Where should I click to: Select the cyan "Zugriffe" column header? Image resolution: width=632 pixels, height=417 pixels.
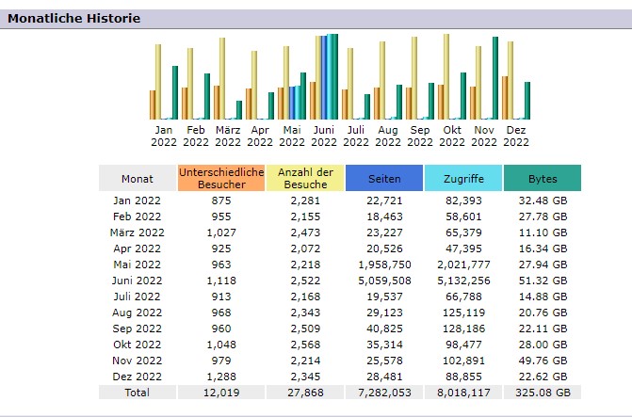pos(462,178)
